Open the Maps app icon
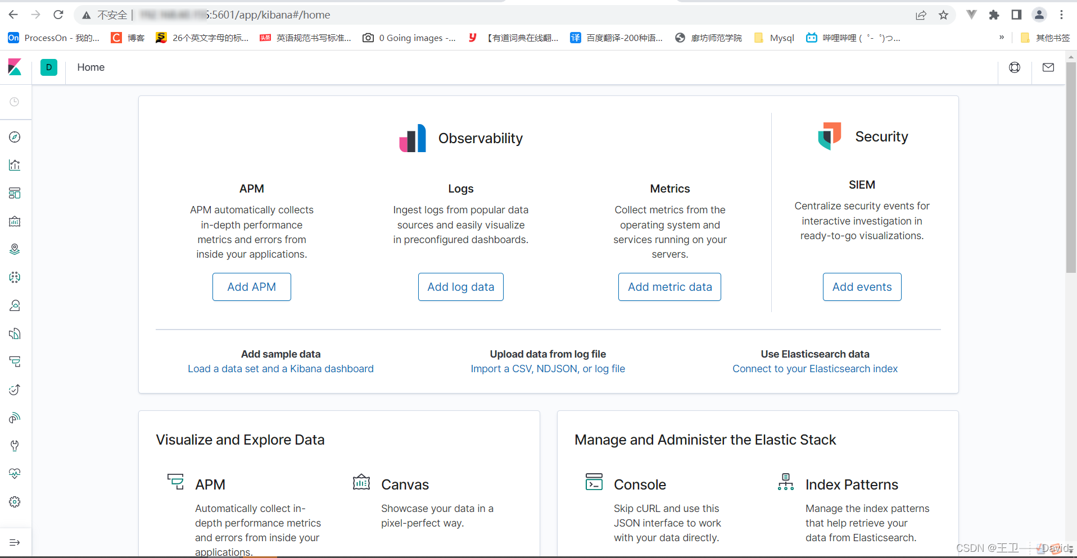Viewport: 1077px width, 558px height. (15, 249)
